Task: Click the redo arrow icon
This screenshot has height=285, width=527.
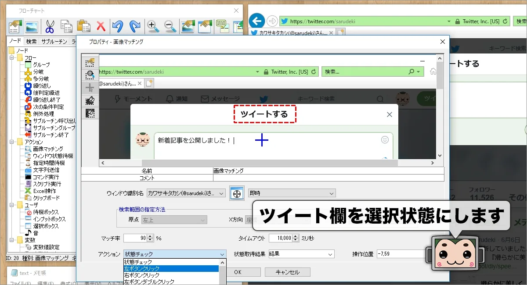Action: [135, 27]
